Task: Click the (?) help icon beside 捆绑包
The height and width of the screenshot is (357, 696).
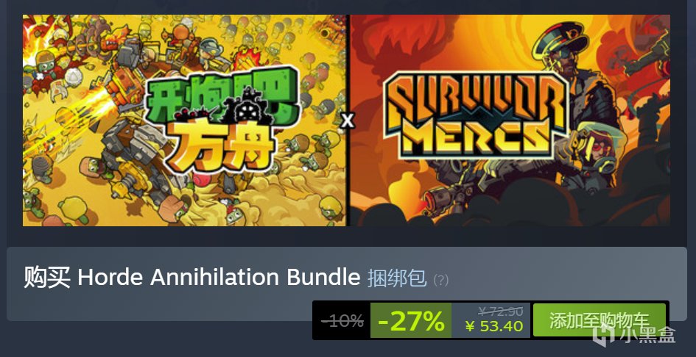Action: 440,280
